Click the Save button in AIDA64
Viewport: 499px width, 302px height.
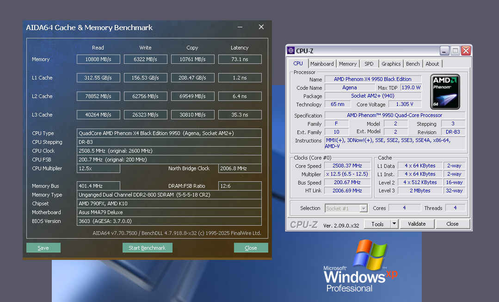pyautogui.click(x=43, y=248)
